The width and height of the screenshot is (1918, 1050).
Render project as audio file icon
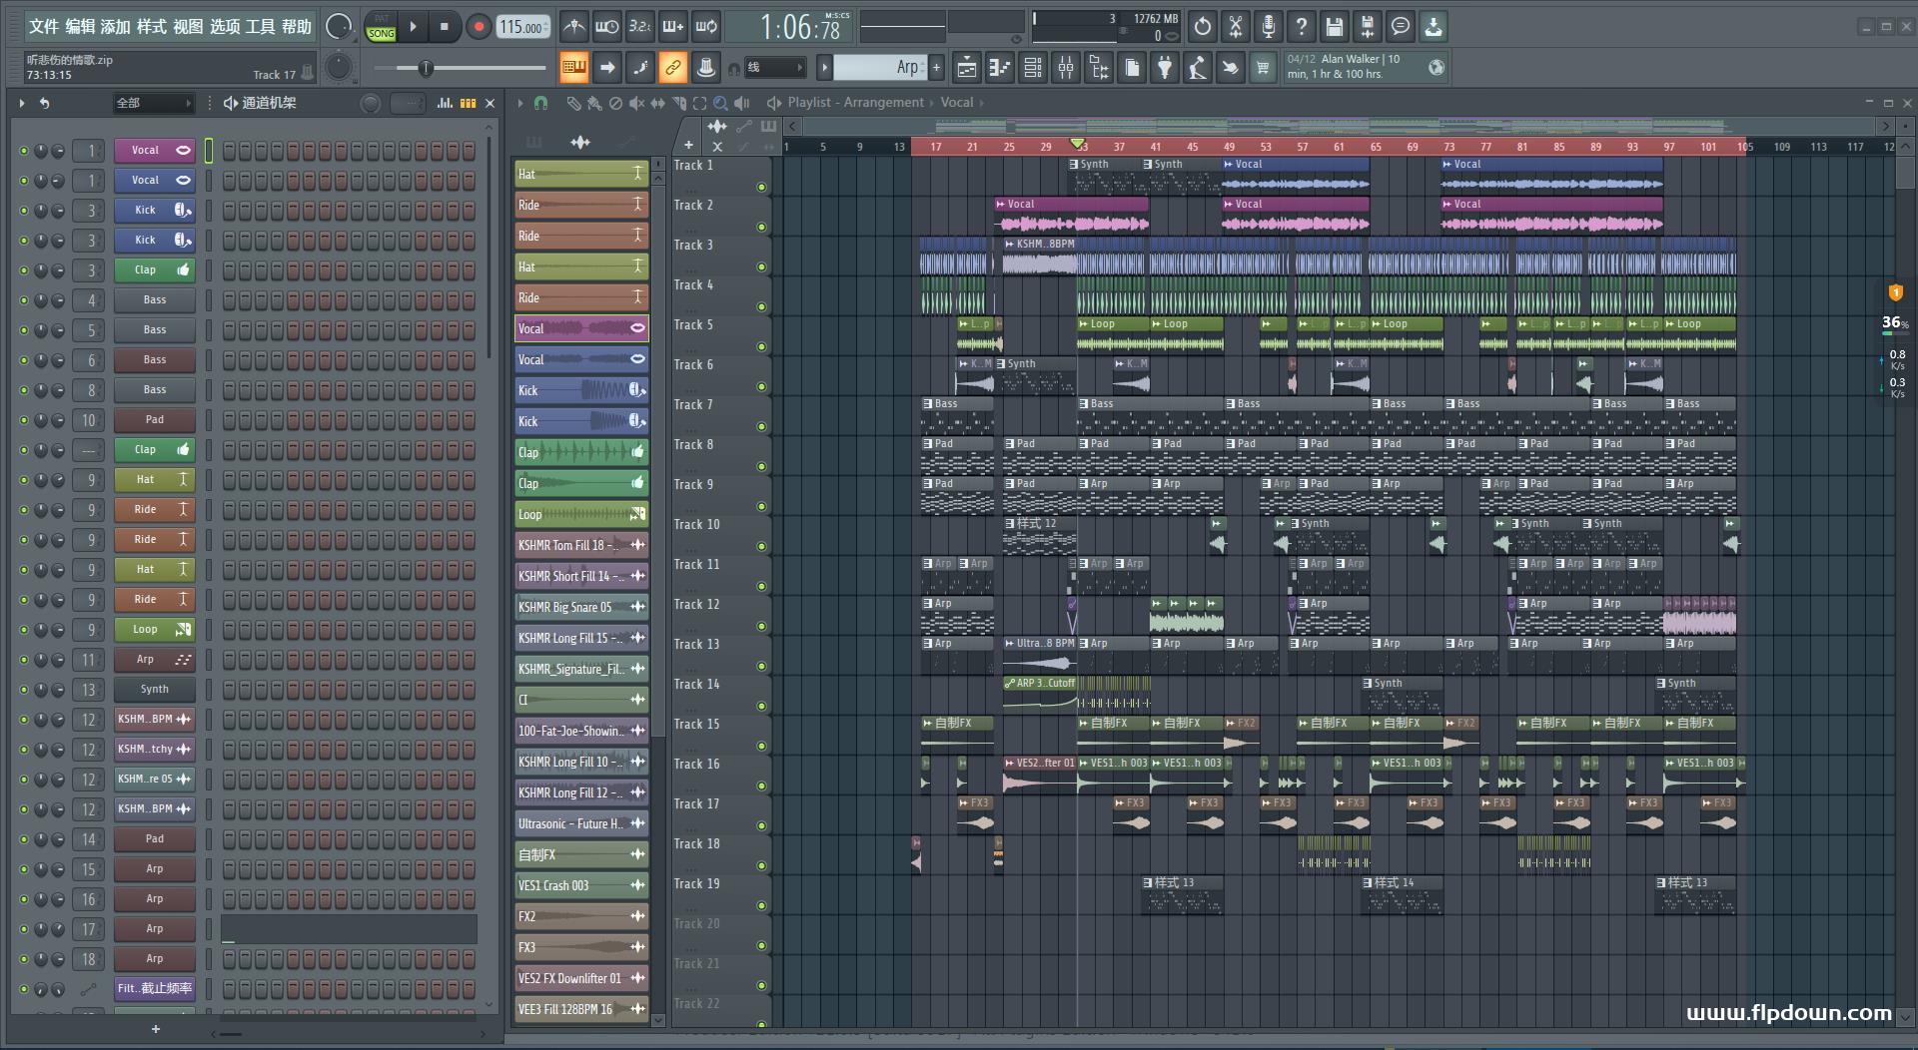pos(1368,27)
